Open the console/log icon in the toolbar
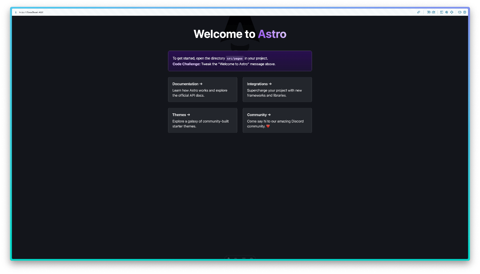The width and height of the screenshot is (480, 274). pos(429,12)
